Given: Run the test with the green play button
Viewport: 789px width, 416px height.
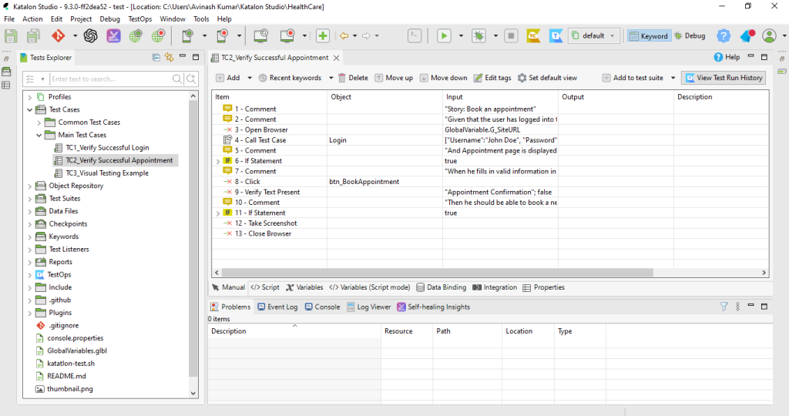Looking at the screenshot, I should click(444, 35).
